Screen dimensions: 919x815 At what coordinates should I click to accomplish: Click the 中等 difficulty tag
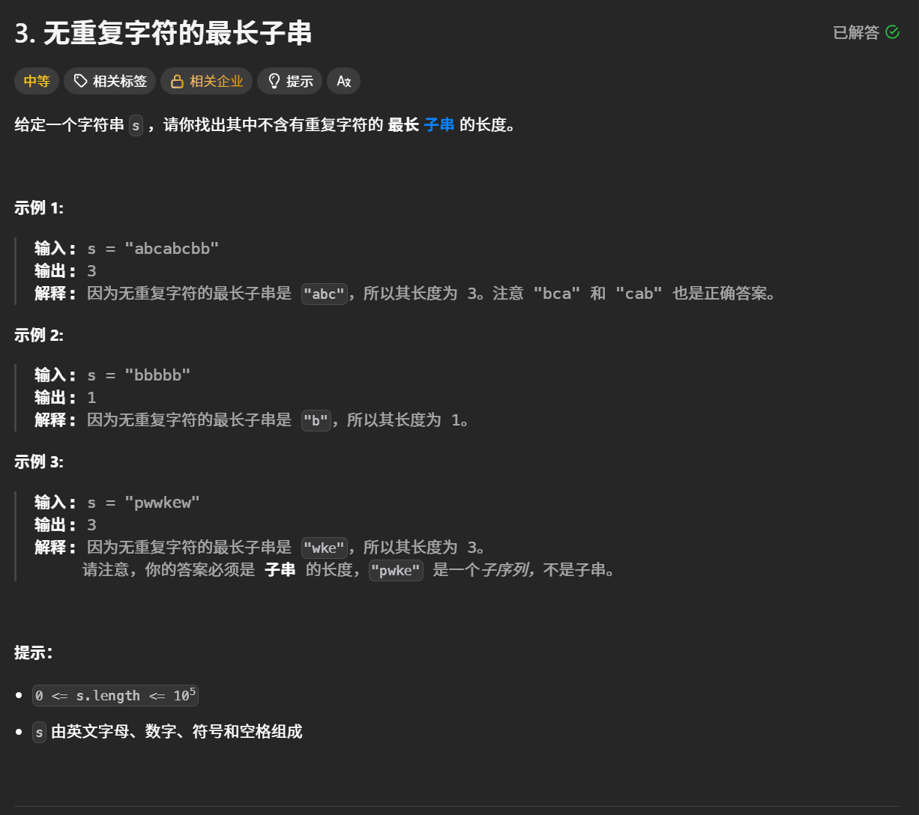37,81
